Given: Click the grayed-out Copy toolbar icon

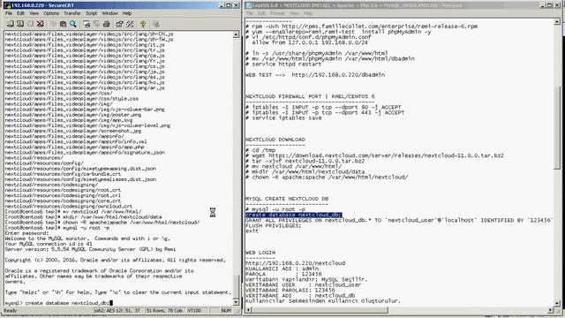Looking at the screenshot, I should pyautogui.click(x=53, y=24).
